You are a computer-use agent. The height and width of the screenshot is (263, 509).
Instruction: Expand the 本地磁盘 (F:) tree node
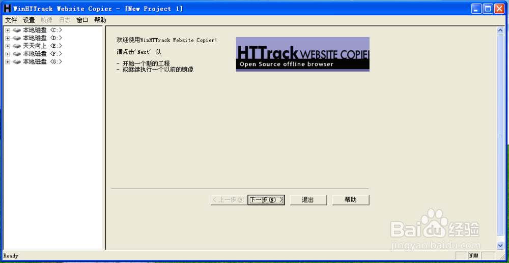(8, 54)
